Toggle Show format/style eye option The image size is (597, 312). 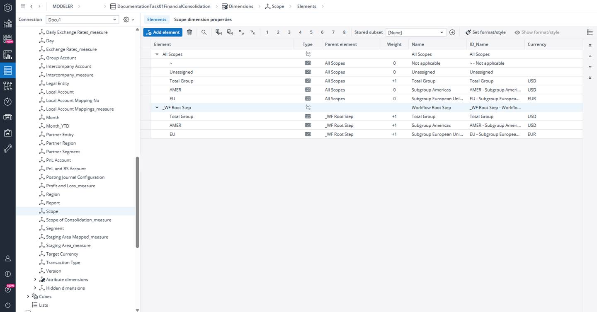click(x=537, y=32)
